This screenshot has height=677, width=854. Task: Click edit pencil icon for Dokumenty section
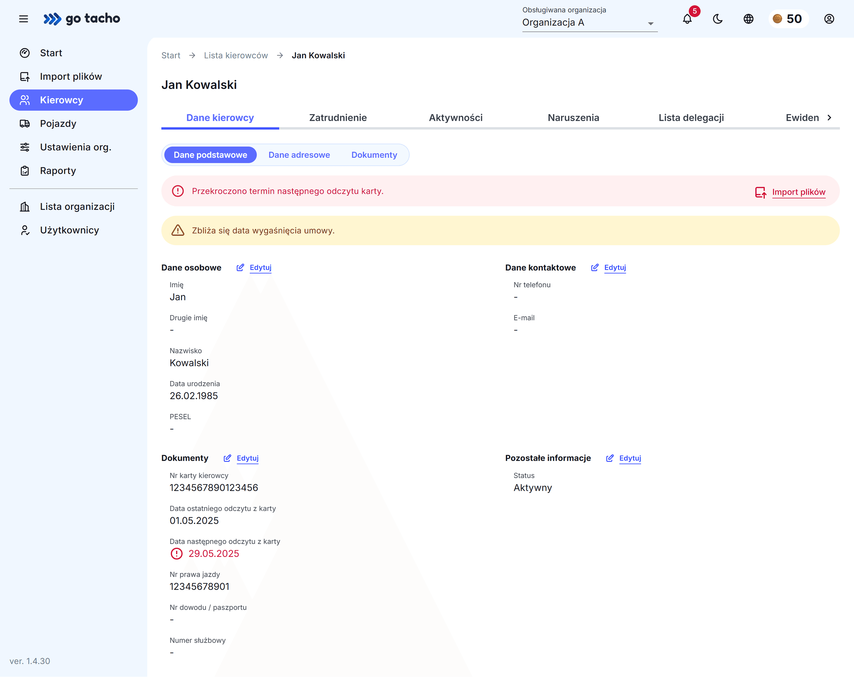pos(227,458)
